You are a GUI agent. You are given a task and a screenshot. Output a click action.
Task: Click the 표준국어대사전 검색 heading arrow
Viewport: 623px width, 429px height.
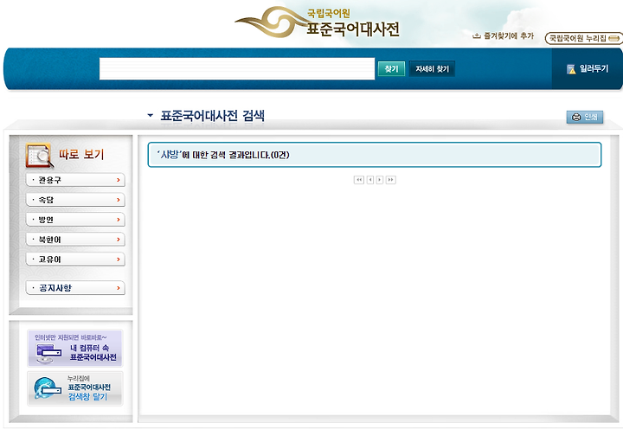pos(151,116)
